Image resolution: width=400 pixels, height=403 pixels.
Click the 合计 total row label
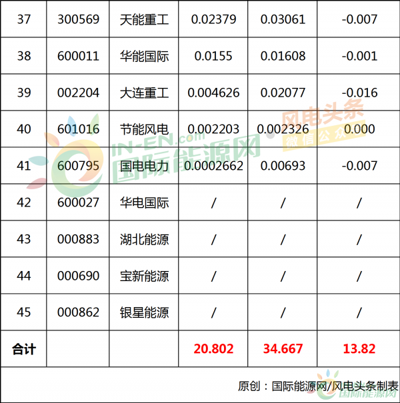tap(24, 349)
